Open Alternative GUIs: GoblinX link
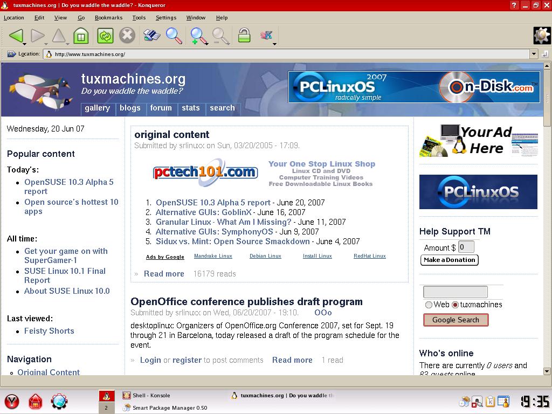Viewport: 552px width, 414px height. [203, 212]
